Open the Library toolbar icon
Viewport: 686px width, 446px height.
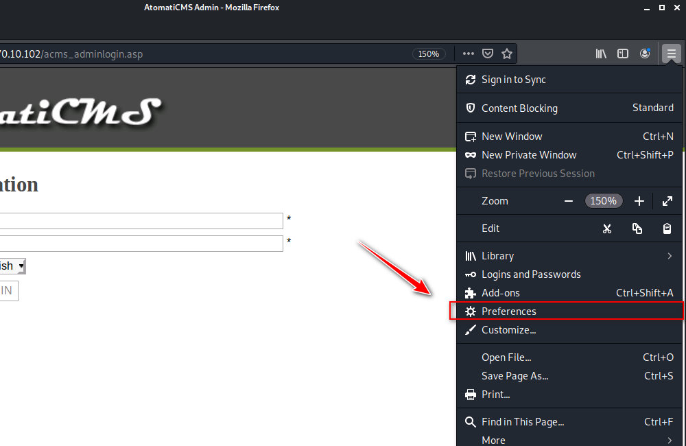coord(601,54)
